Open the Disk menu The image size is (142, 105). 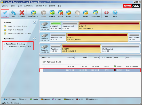pyautogui.click(x=20, y=6)
